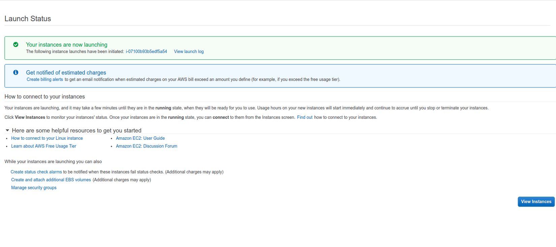Click the blue information icon
556x247 pixels.
coord(16,73)
